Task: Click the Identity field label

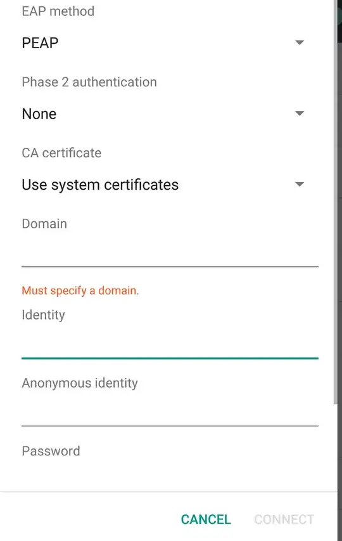Action: (x=44, y=315)
